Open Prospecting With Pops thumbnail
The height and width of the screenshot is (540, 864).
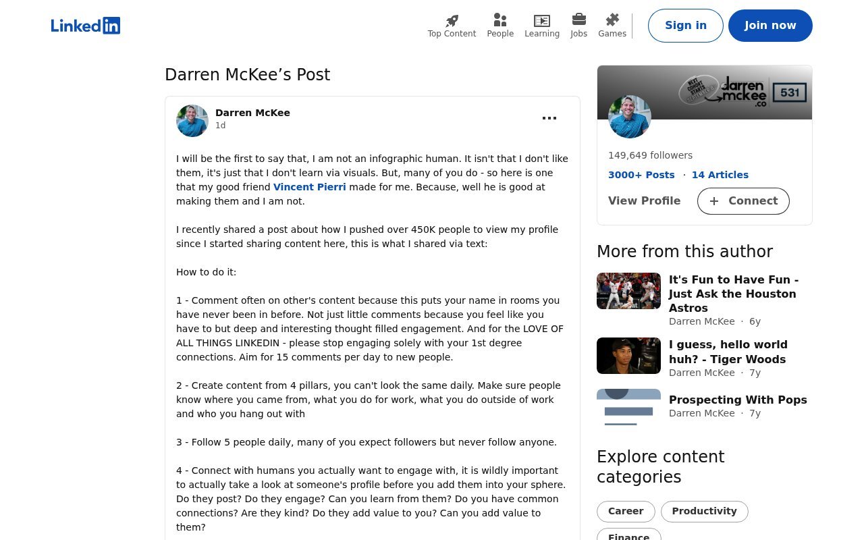coord(628,407)
